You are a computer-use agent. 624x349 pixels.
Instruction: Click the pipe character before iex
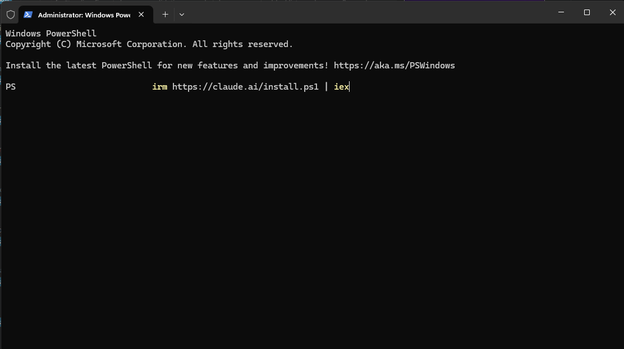click(x=327, y=87)
